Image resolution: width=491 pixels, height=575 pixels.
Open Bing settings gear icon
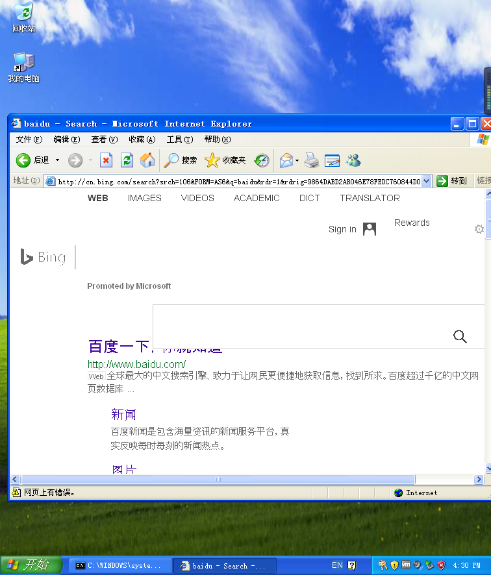479,229
